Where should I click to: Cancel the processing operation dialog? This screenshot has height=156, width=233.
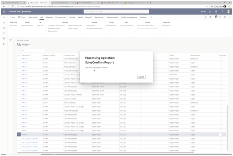(x=141, y=77)
